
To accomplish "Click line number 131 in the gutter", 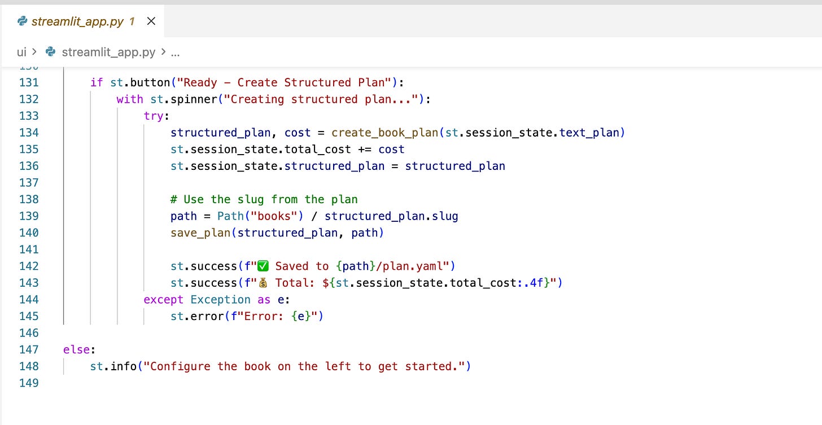I will pyautogui.click(x=29, y=82).
